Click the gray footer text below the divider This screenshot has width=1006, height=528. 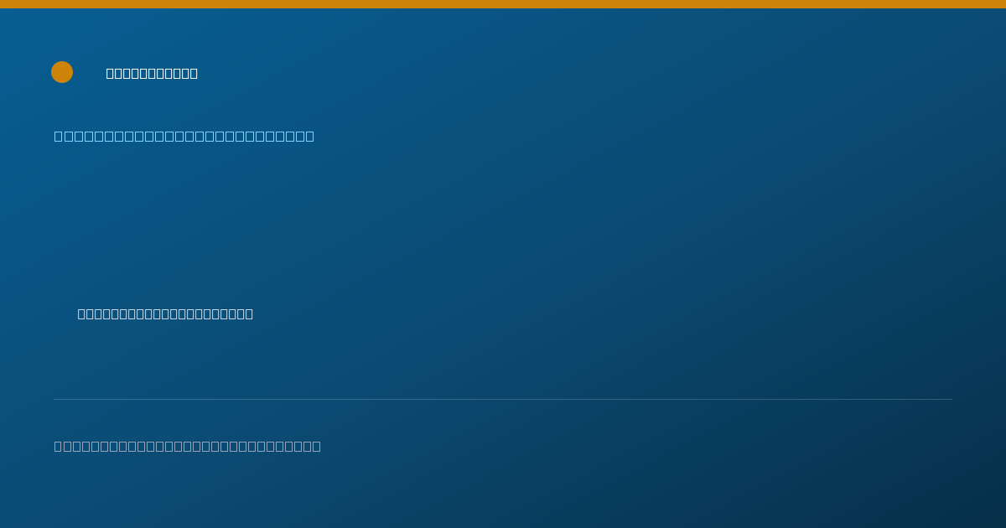coord(188,447)
